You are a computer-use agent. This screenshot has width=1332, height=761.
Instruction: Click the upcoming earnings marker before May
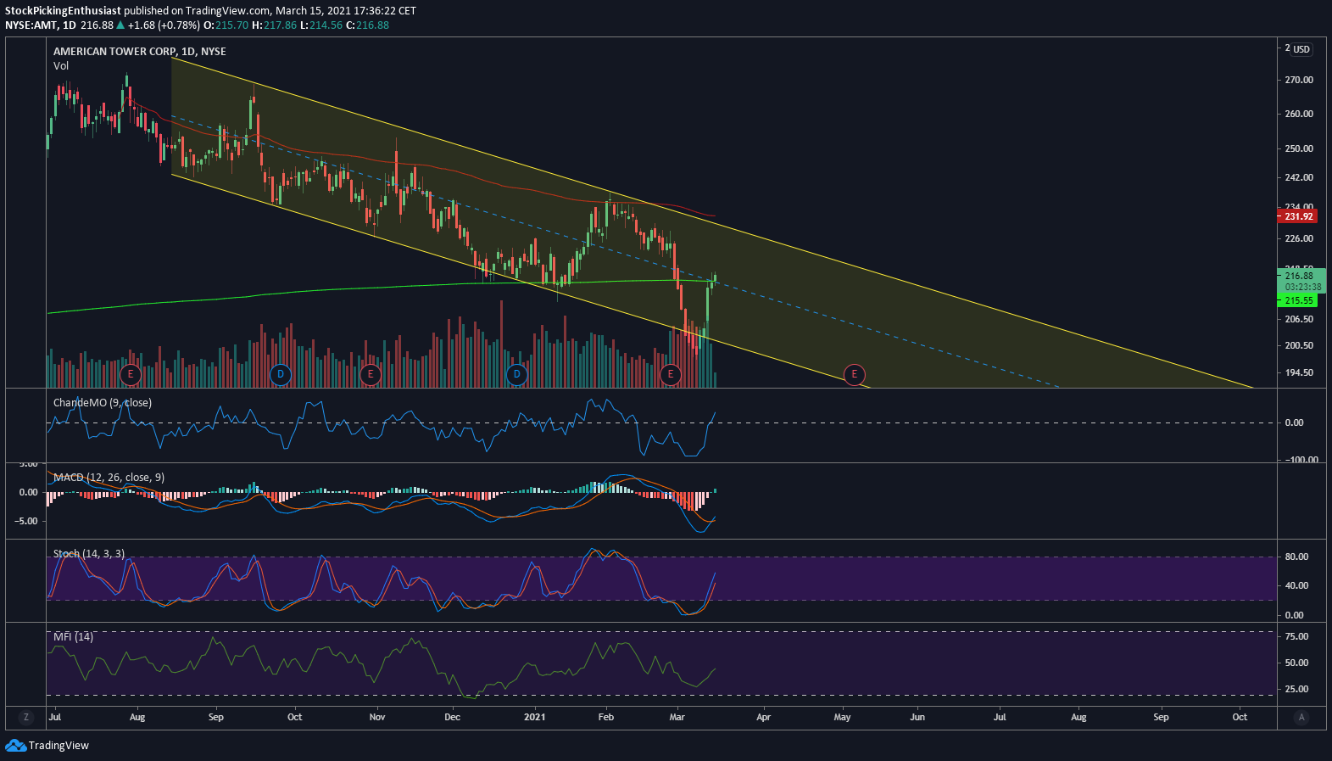[x=854, y=374]
